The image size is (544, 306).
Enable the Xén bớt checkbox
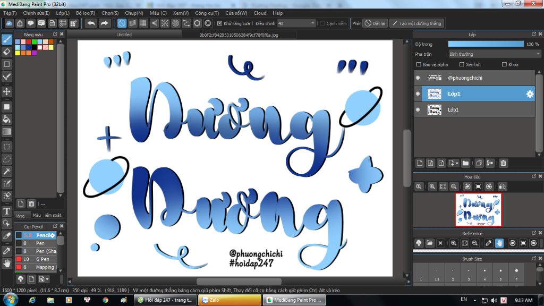(462, 64)
